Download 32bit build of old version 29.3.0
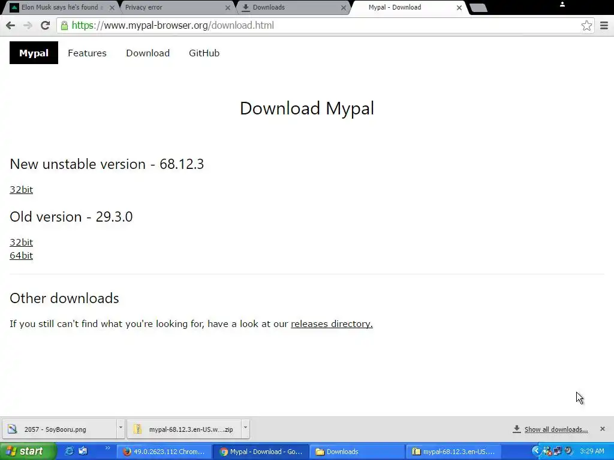Viewport: 614px width, 460px height. [x=21, y=243]
